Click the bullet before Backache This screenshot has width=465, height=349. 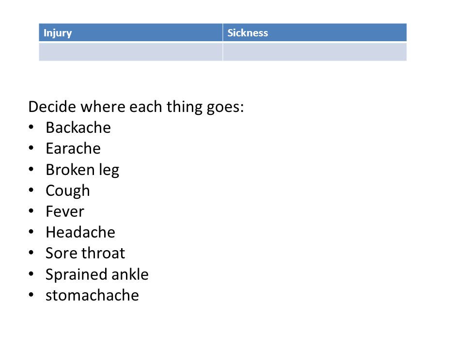coord(31,127)
